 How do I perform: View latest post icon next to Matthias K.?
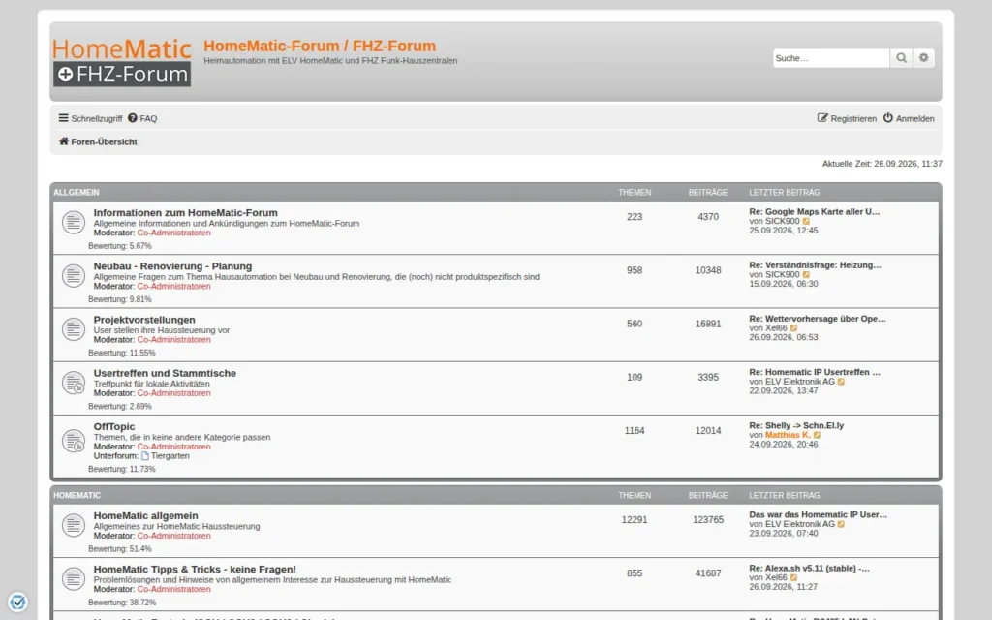pyautogui.click(x=817, y=435)
